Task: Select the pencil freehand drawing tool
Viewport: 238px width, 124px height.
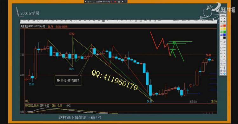Action: [224, 42]
